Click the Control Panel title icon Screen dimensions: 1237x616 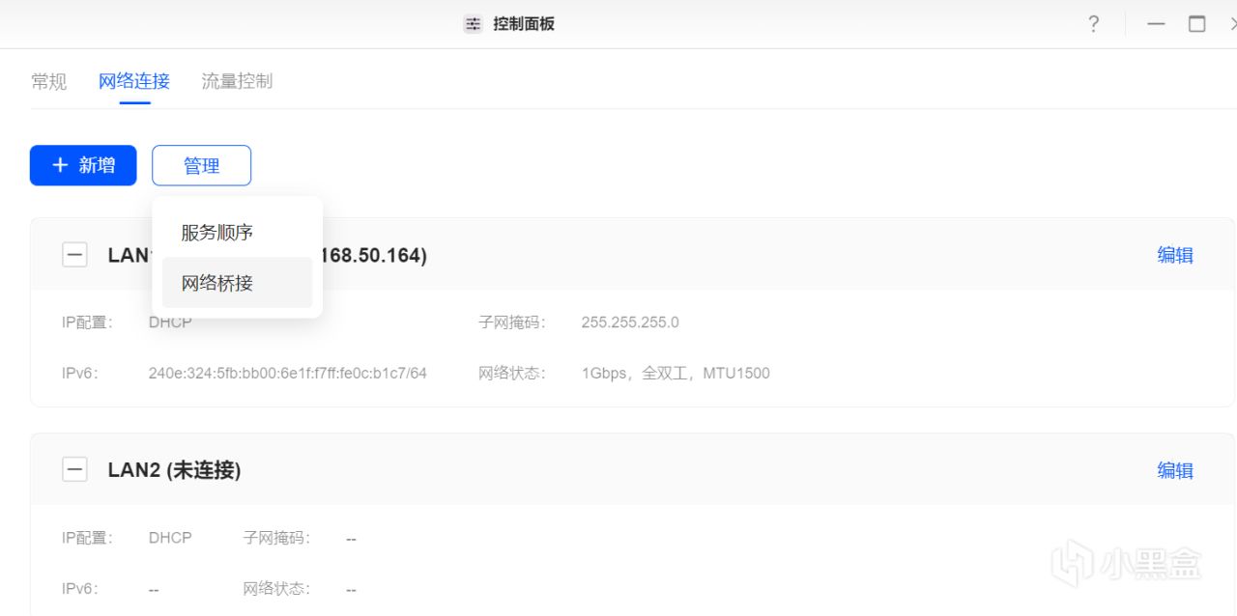473,24
